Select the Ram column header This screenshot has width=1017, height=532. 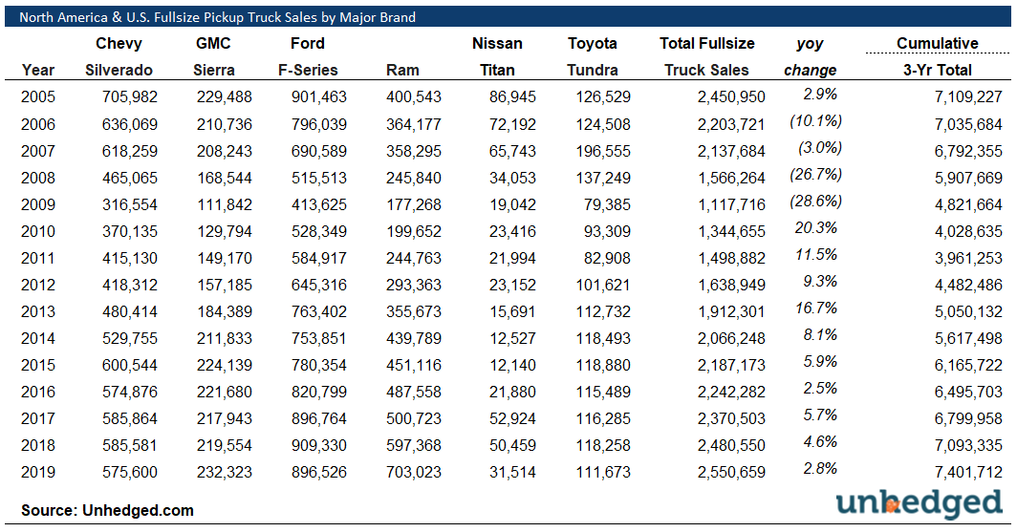pyautogui.click(x=402, y=70)
